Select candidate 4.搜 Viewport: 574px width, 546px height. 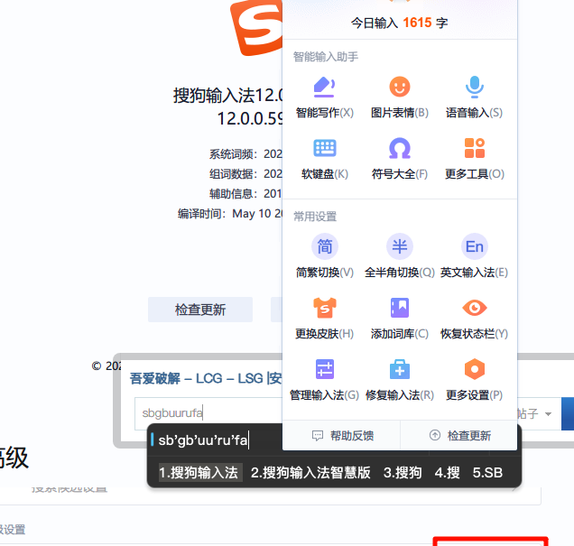447,472
